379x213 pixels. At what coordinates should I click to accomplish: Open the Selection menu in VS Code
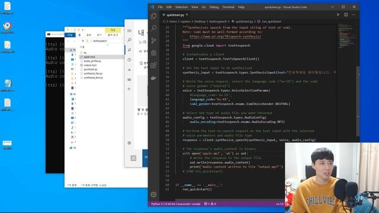[x=182, y=7]
